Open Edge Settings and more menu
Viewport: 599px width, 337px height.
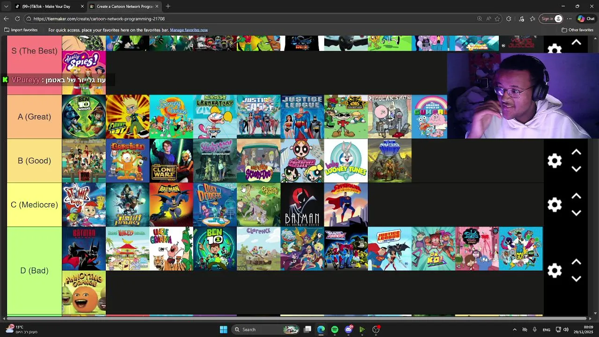tap(569, 19)
